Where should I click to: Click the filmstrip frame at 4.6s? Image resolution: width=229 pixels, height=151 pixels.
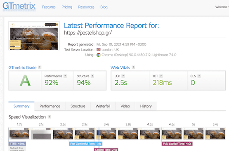point(172,134)
